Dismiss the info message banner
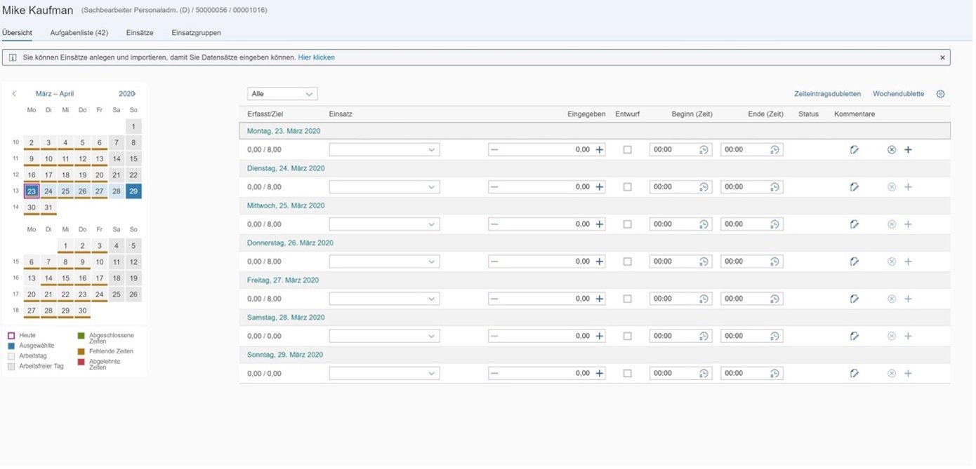Image resolution: width=976 pixels, height=469 pixels. click(x=942, y=57)
